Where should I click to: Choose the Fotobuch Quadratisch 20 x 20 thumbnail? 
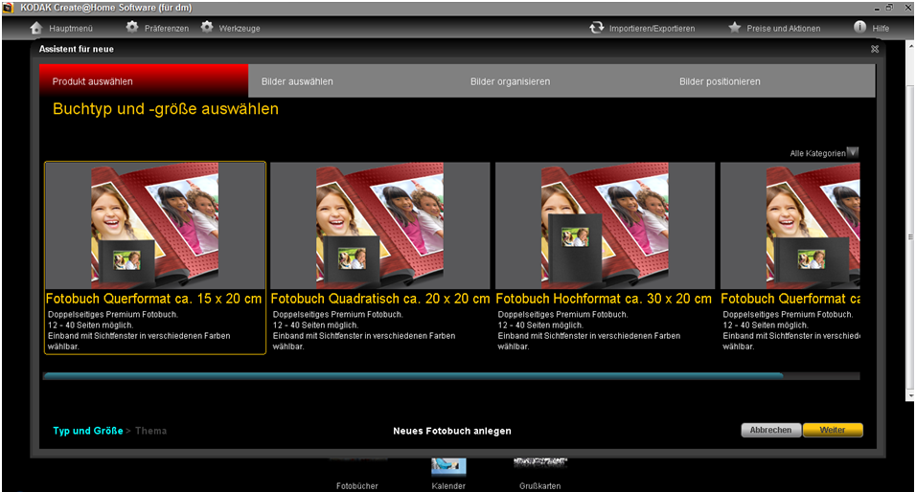[379, 226]
